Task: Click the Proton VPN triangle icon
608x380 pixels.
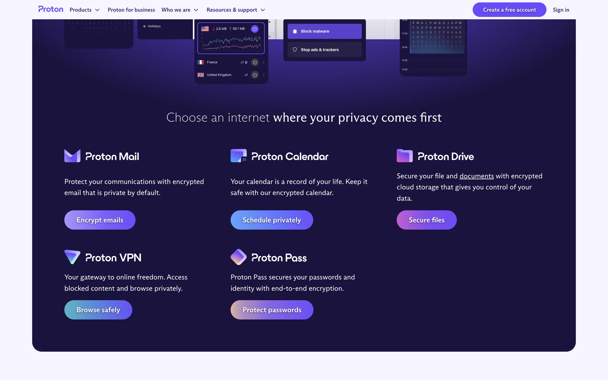Action: click(x=72, y=257)
